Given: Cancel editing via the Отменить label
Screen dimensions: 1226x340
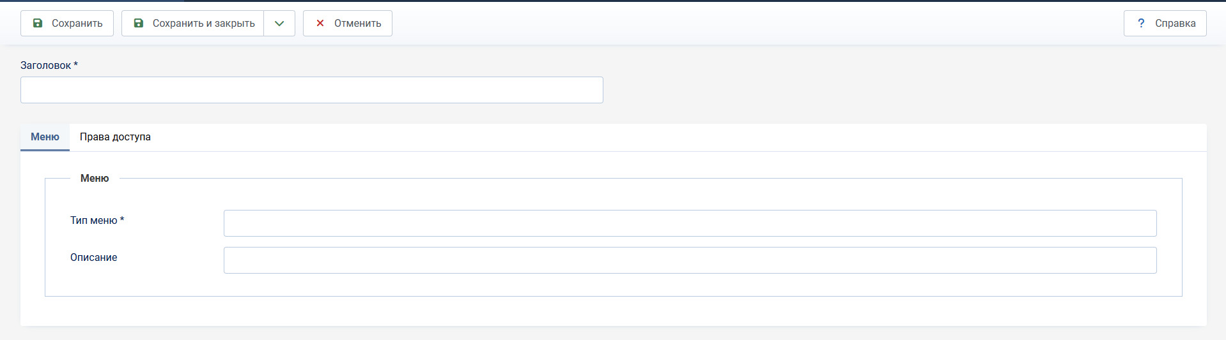Looking at the screenshot, I should click(x=358, y=23).
